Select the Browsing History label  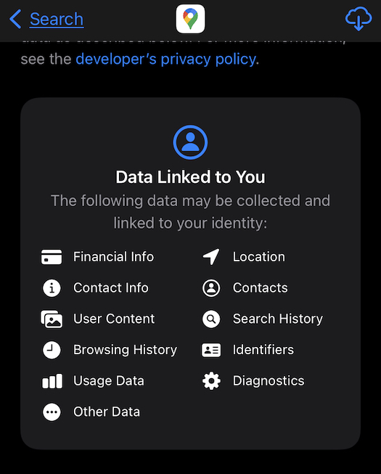125,350
